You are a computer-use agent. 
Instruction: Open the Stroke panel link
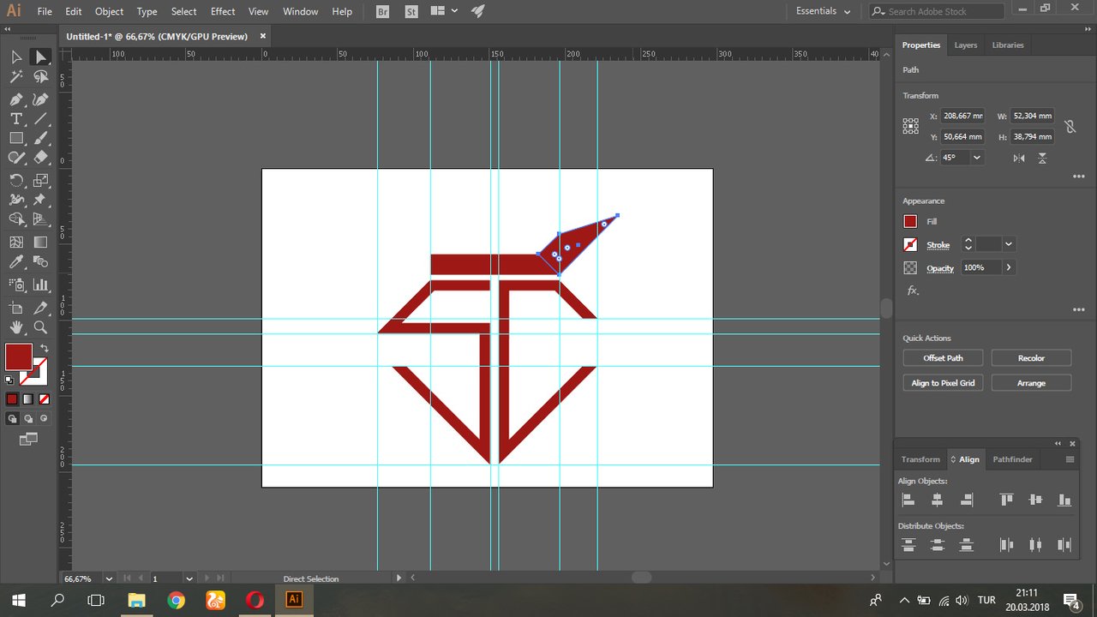coord(938,245)
